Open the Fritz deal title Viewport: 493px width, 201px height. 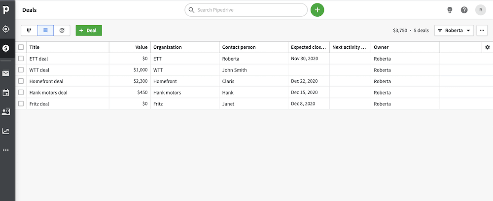39,104
